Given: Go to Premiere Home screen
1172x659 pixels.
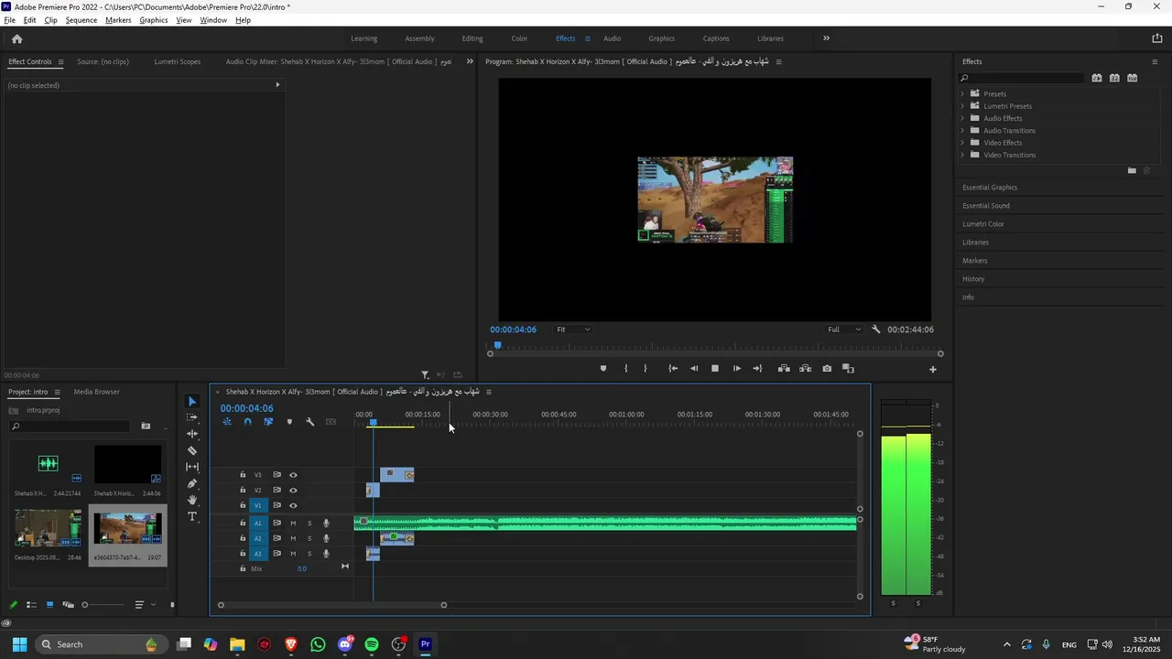Looking at the screenshot, I should tap(16, 38).
